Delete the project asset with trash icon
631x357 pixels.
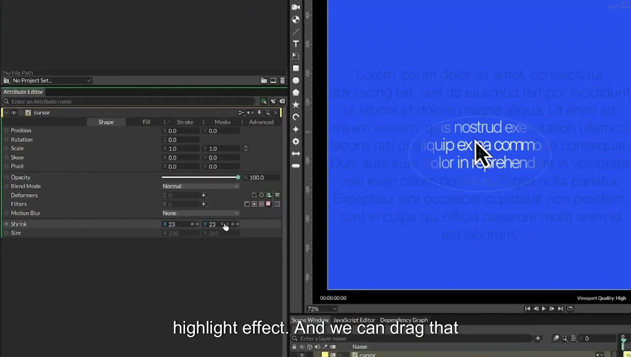click(x=282, y=80)
